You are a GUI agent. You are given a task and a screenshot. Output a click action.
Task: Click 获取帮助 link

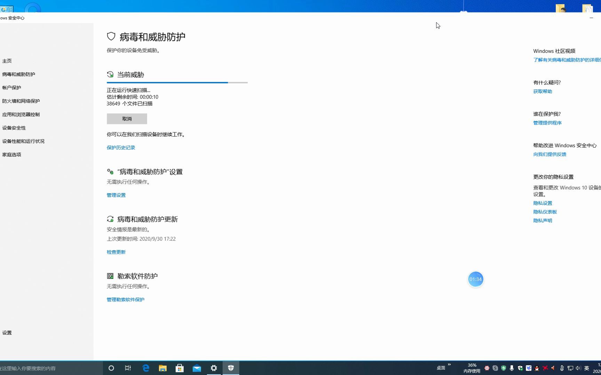(543, 91)
